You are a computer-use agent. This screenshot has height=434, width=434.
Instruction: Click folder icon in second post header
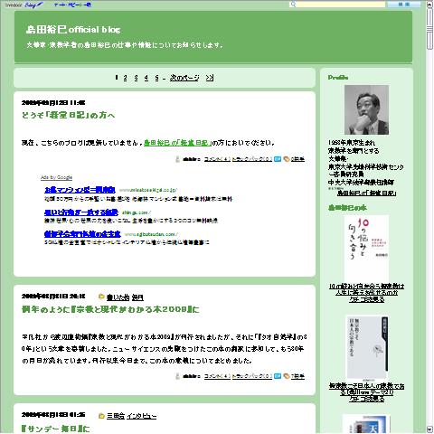click(x=101, y=297)
